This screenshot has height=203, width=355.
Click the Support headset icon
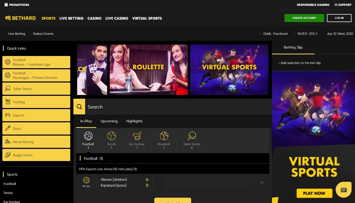coord(336,5)
